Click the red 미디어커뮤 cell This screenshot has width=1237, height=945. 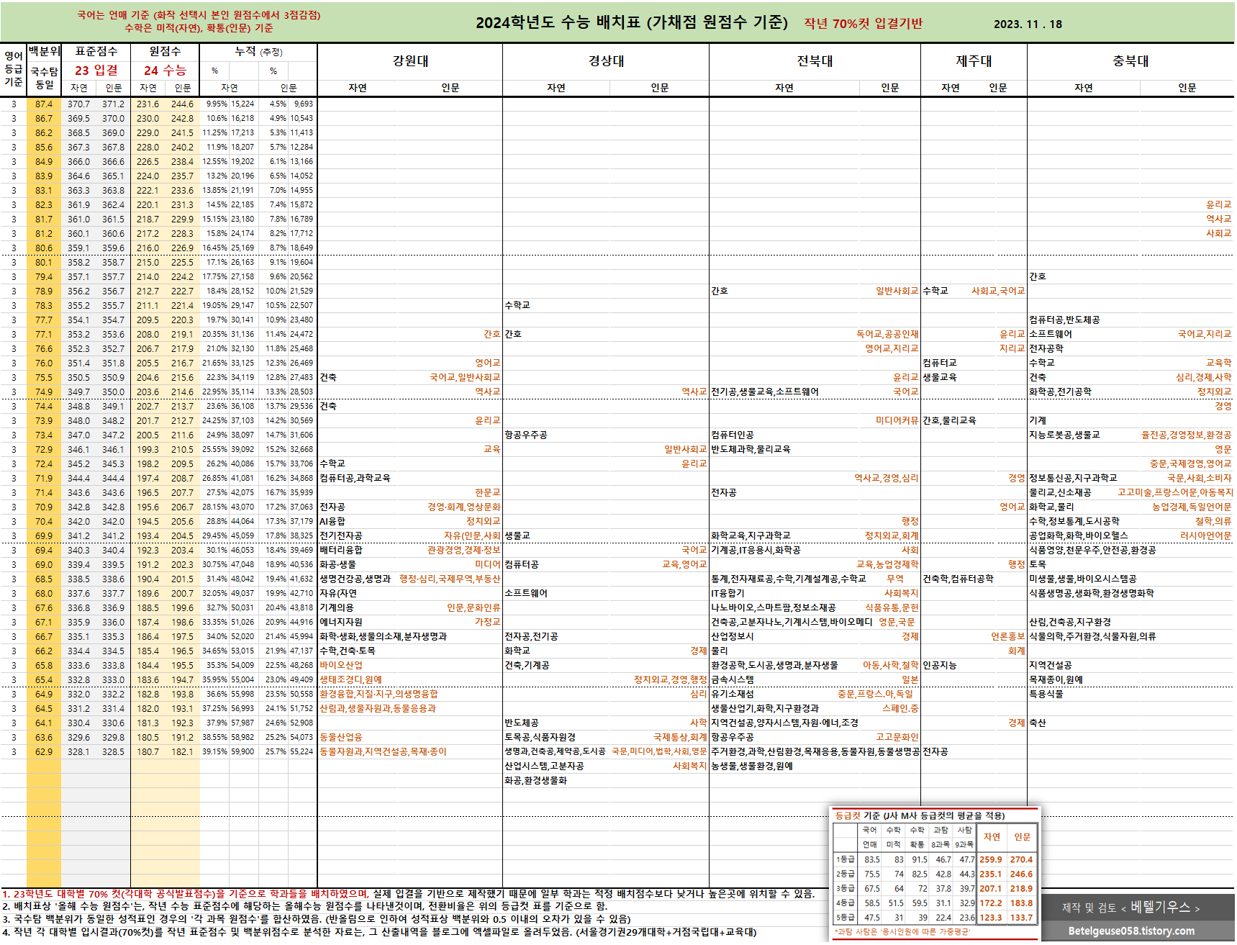pyautogui.click(x=897, y=420)
